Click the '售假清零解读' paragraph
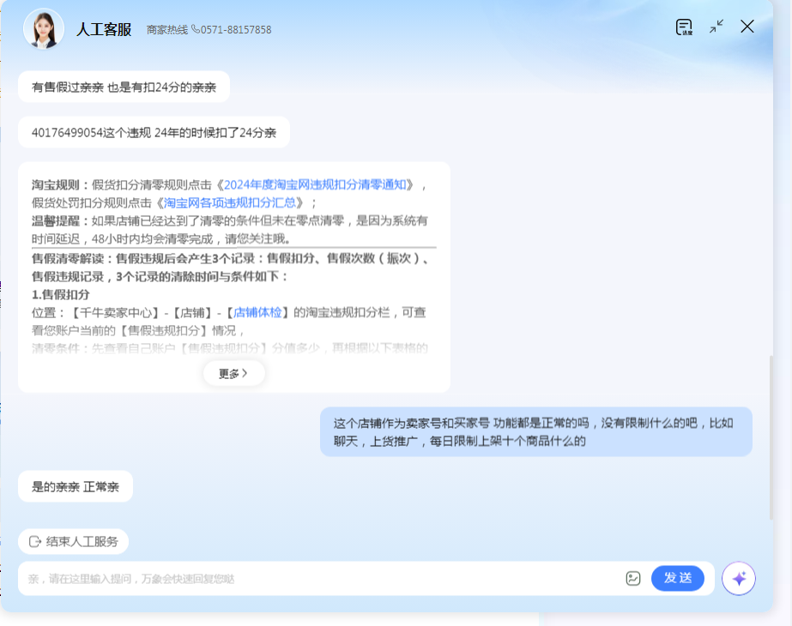 (232, 268)
